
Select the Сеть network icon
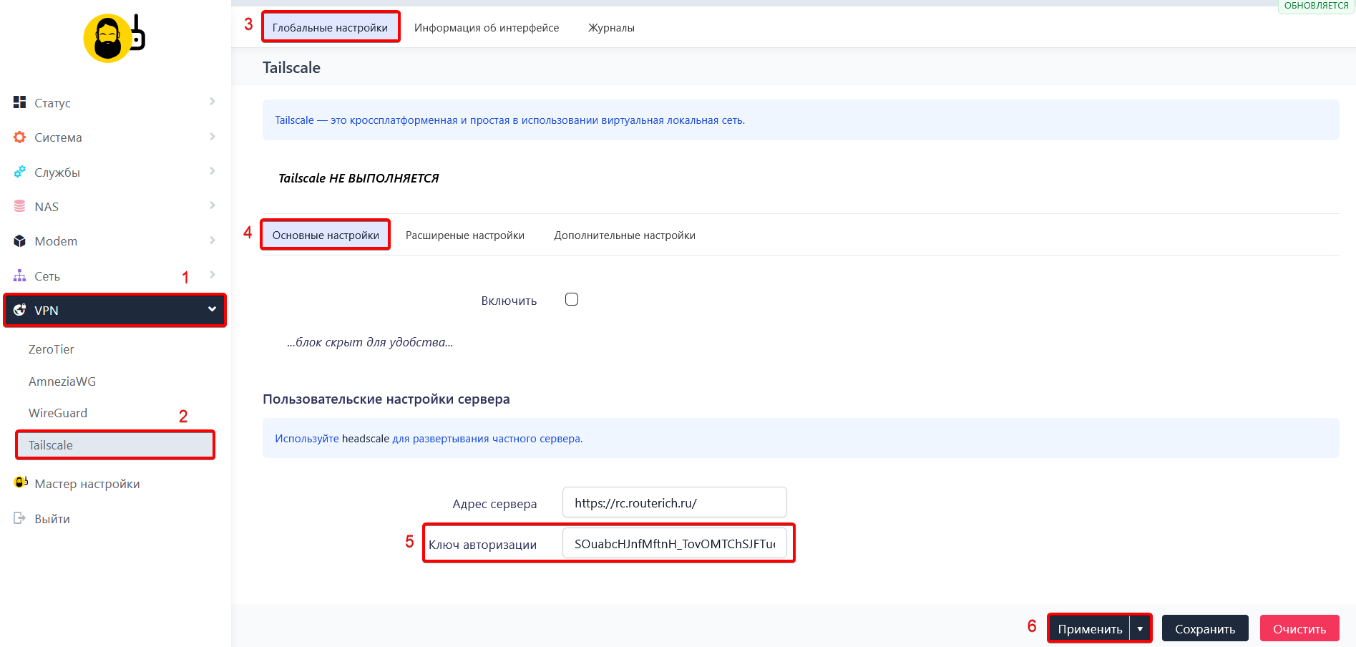coord(19,275)
